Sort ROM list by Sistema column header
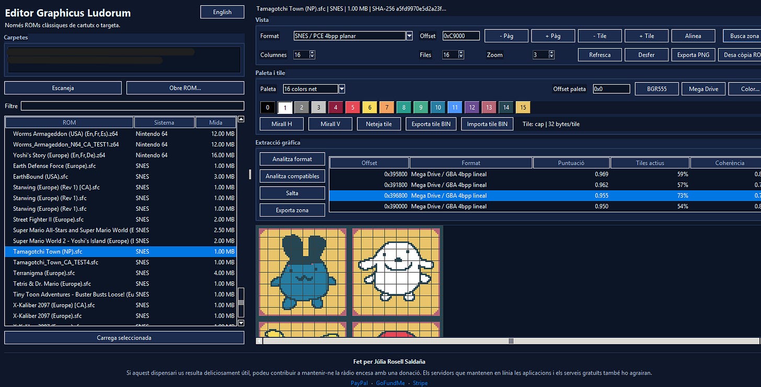The height and width of the screenshot is (387, 761). (164, 122)
